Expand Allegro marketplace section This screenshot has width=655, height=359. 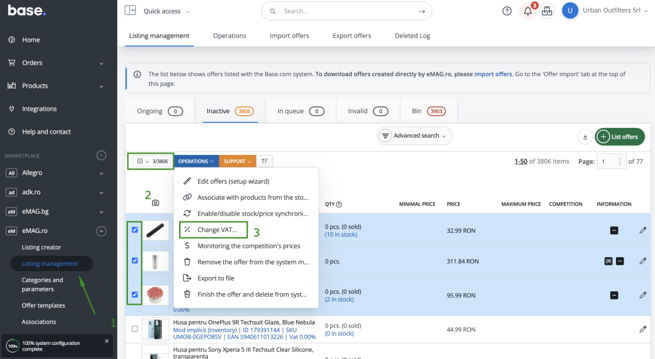coord(101,173)
